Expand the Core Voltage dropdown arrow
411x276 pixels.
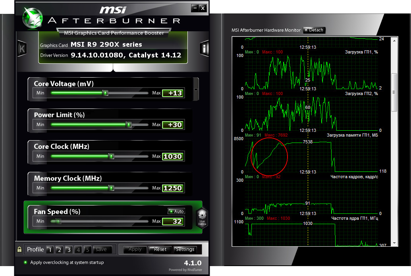[196, 89]
